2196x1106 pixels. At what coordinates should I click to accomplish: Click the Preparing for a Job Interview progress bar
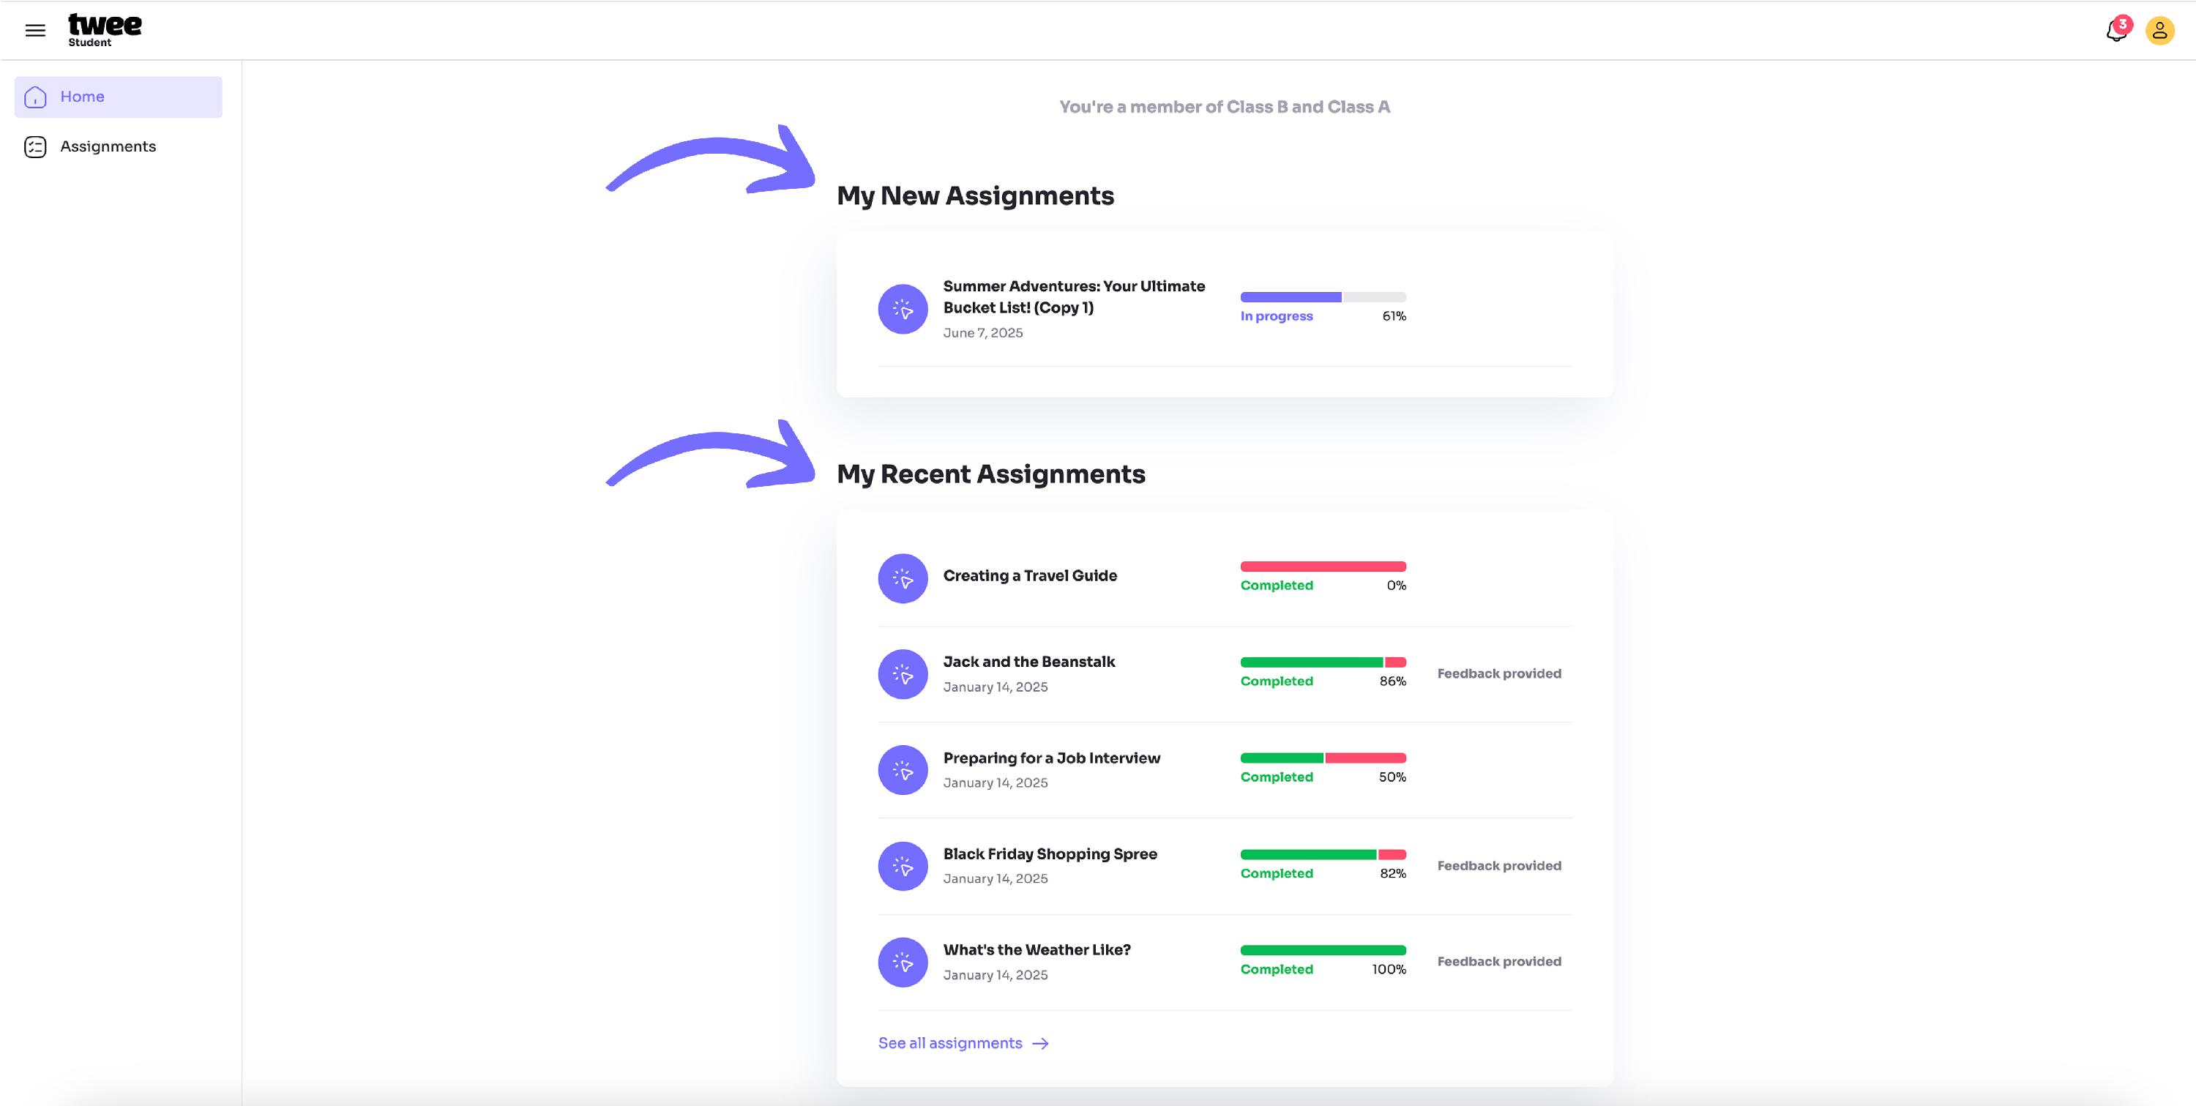tap(1323, 758)
